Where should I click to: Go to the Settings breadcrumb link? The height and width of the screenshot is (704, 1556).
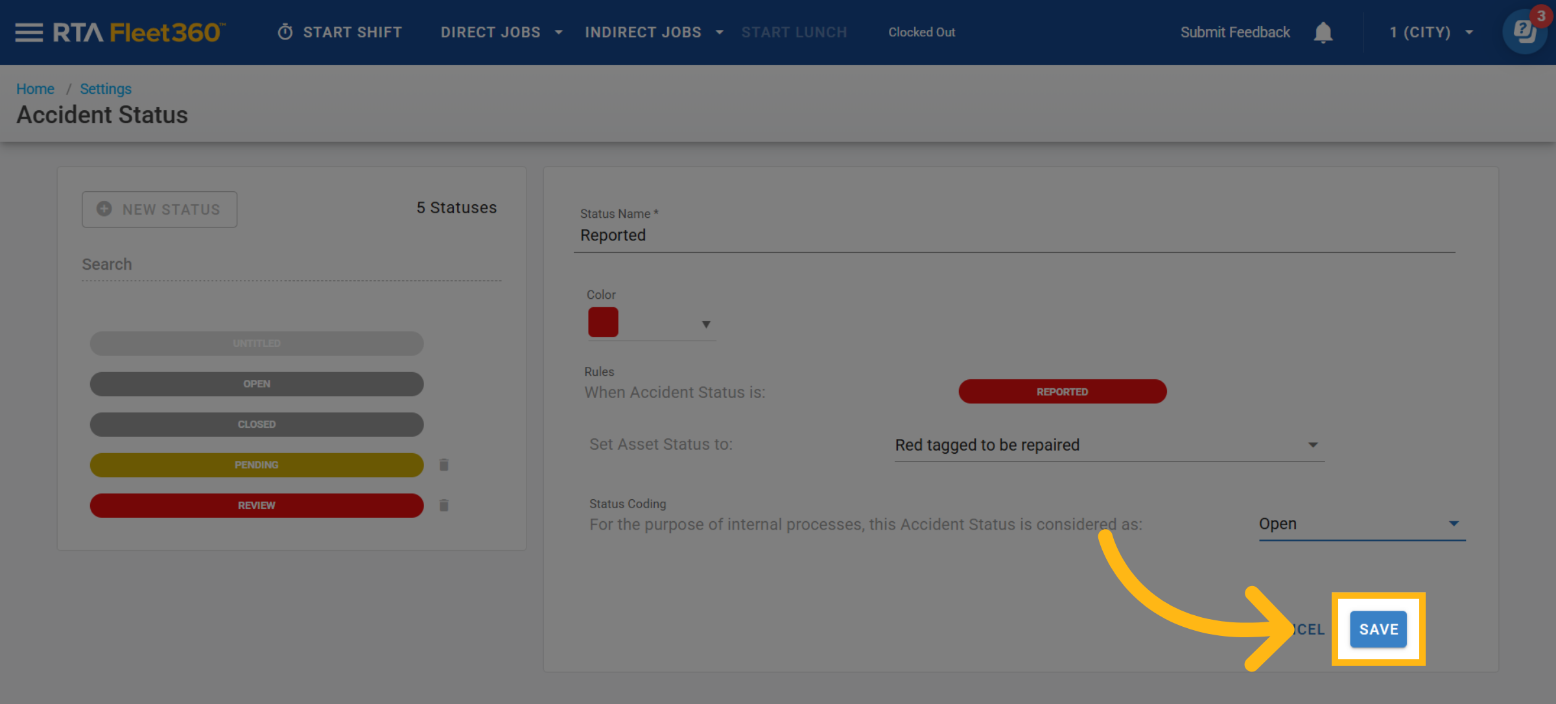tap(106, 89)
